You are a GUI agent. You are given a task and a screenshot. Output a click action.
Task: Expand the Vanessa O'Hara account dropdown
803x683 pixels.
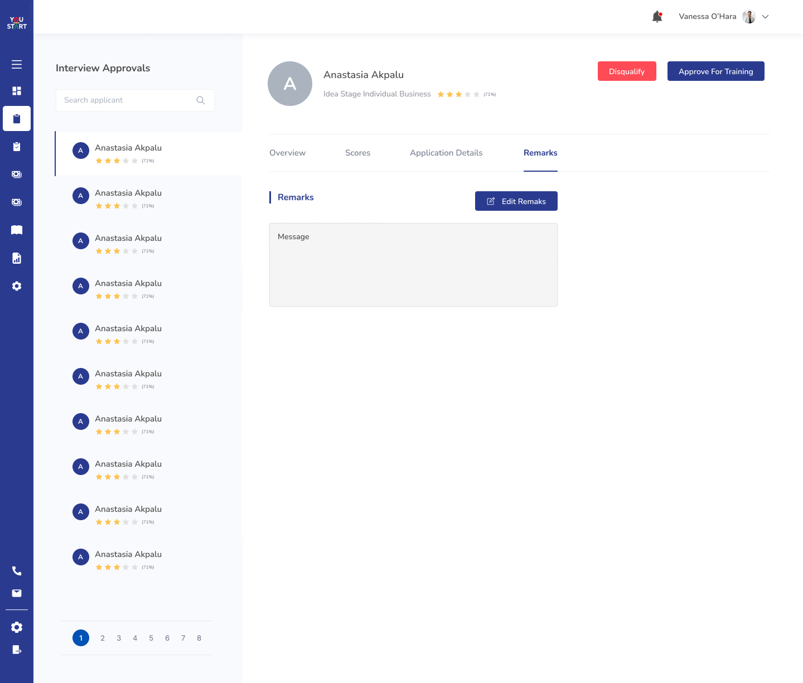pyautogui.click(x=765, y=17)
